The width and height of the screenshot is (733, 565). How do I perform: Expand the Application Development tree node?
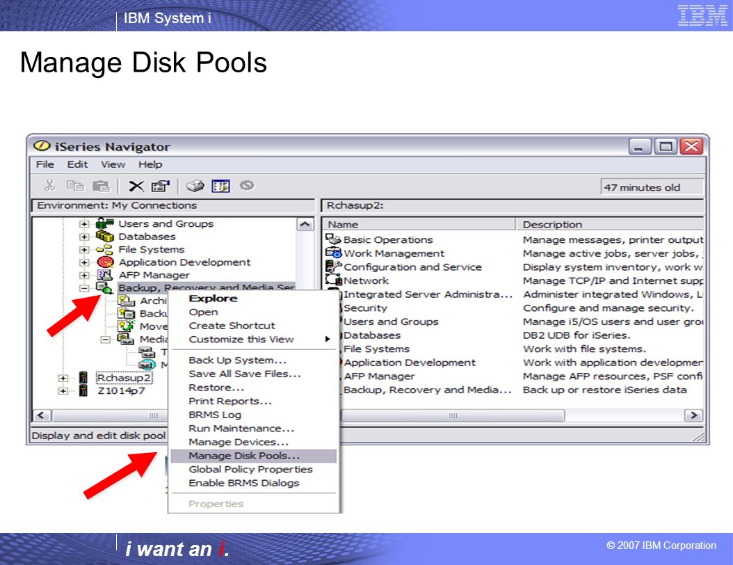[x=83, y=262]
